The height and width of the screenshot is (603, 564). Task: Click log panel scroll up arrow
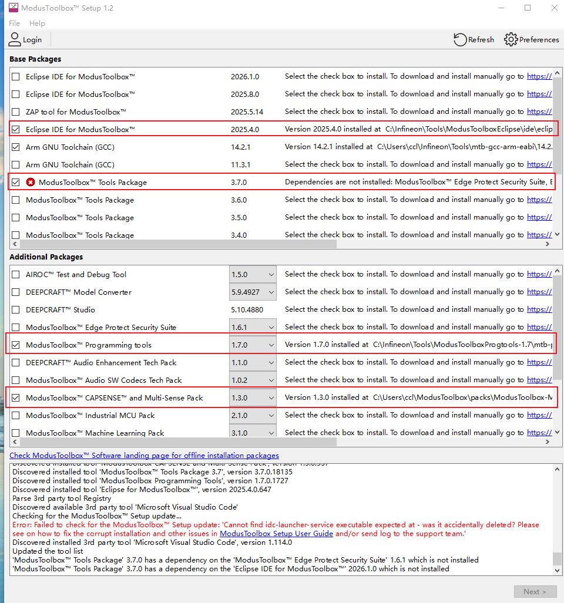557,469
